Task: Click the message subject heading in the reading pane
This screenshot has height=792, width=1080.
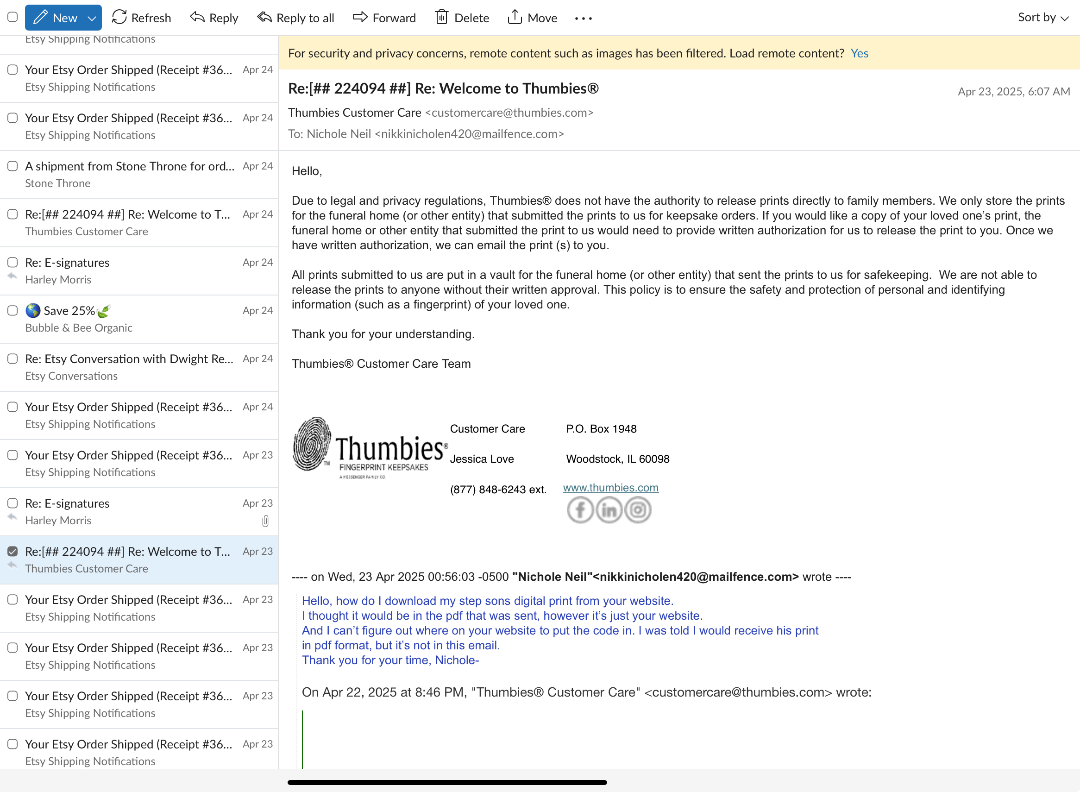Action: (x=443, y=88)
